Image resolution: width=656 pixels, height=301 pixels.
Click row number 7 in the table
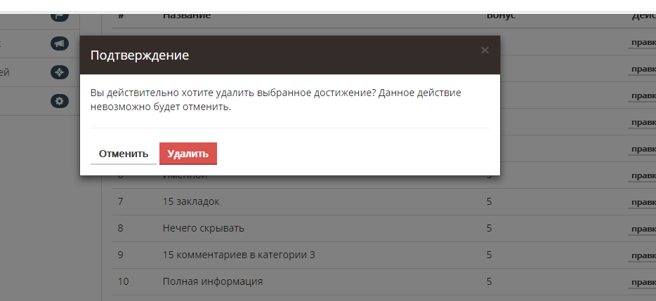121,201
